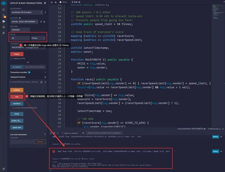Focus value input field showing 26
The image size is (225, 172).
click(20, 38)
